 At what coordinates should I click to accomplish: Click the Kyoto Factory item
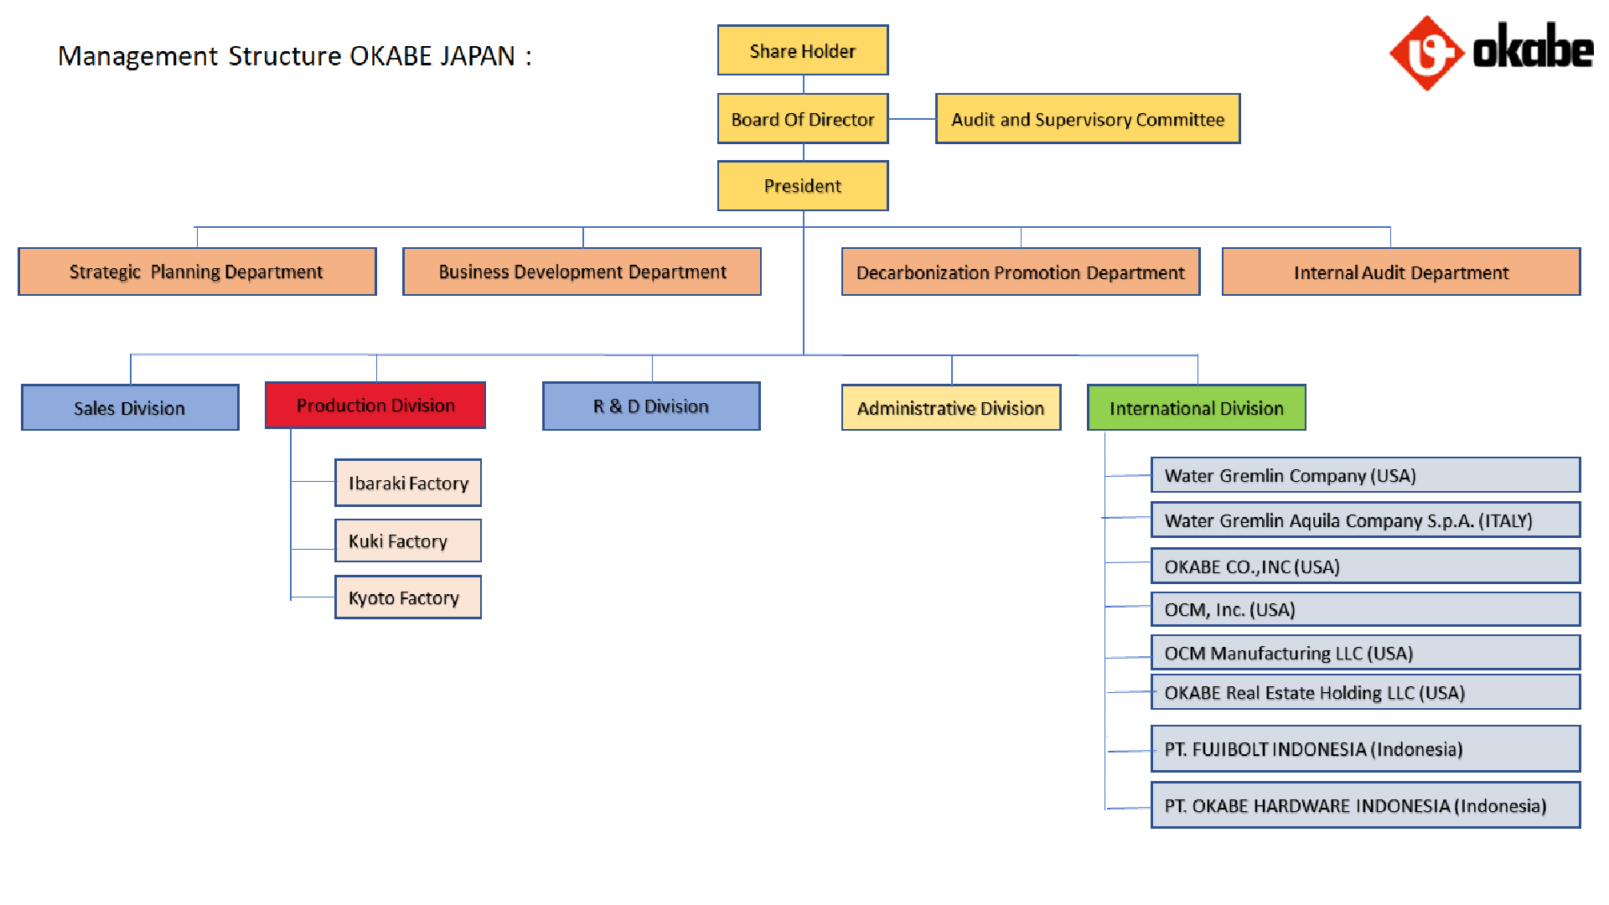(x=407, y=597)
